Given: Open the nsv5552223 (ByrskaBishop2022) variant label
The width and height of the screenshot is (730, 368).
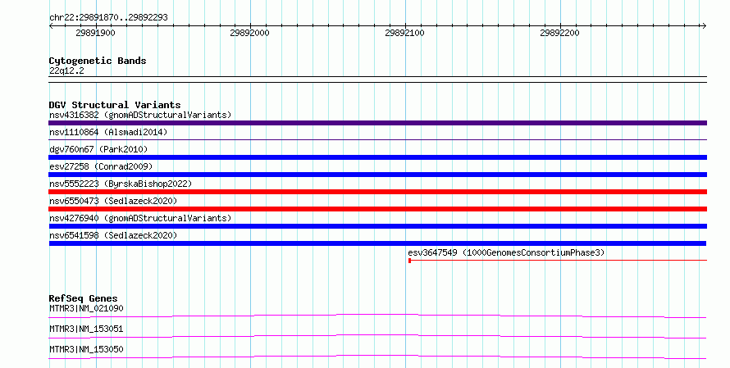Looking at the screenshot, I should click(x=121, y=184).
